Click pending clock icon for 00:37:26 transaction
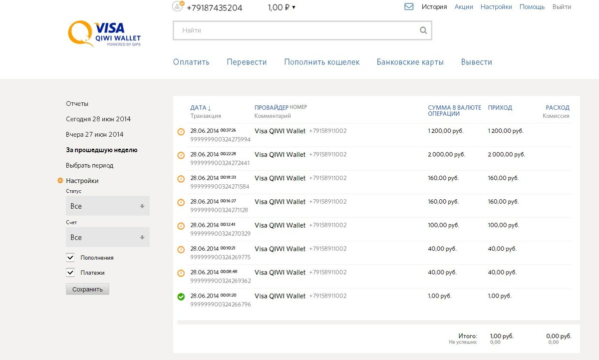 point(181,132)
